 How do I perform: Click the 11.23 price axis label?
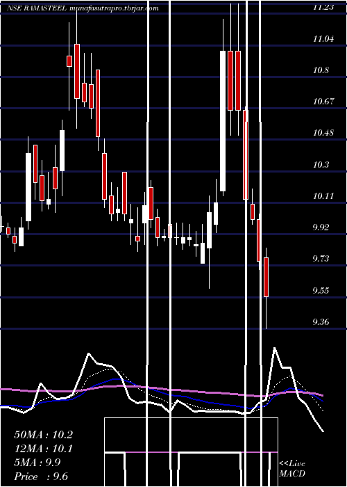pos(323,8)
